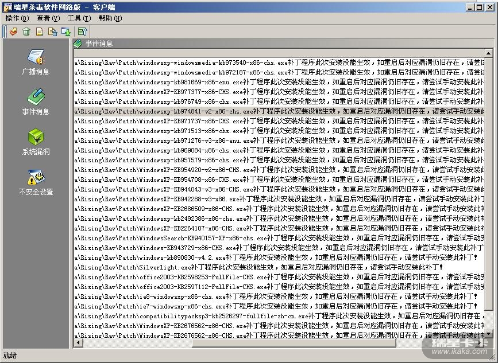Select the kb957579-x86-chs log row
Image resolution: width=498 pixels, height=363 pixels.
[279, 160]
